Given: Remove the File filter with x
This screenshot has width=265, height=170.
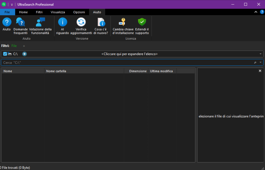Looking at the screenshot, I should pos(24,46).
